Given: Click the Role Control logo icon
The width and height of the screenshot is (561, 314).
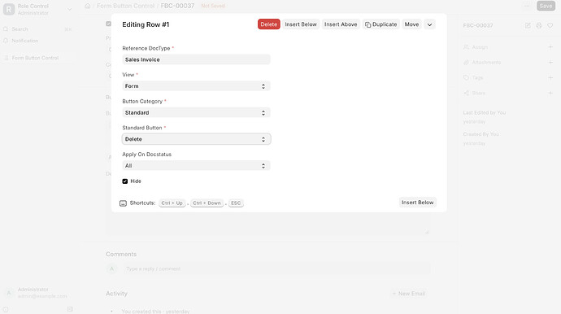Looking at the screenshot, I should [9, 9].
